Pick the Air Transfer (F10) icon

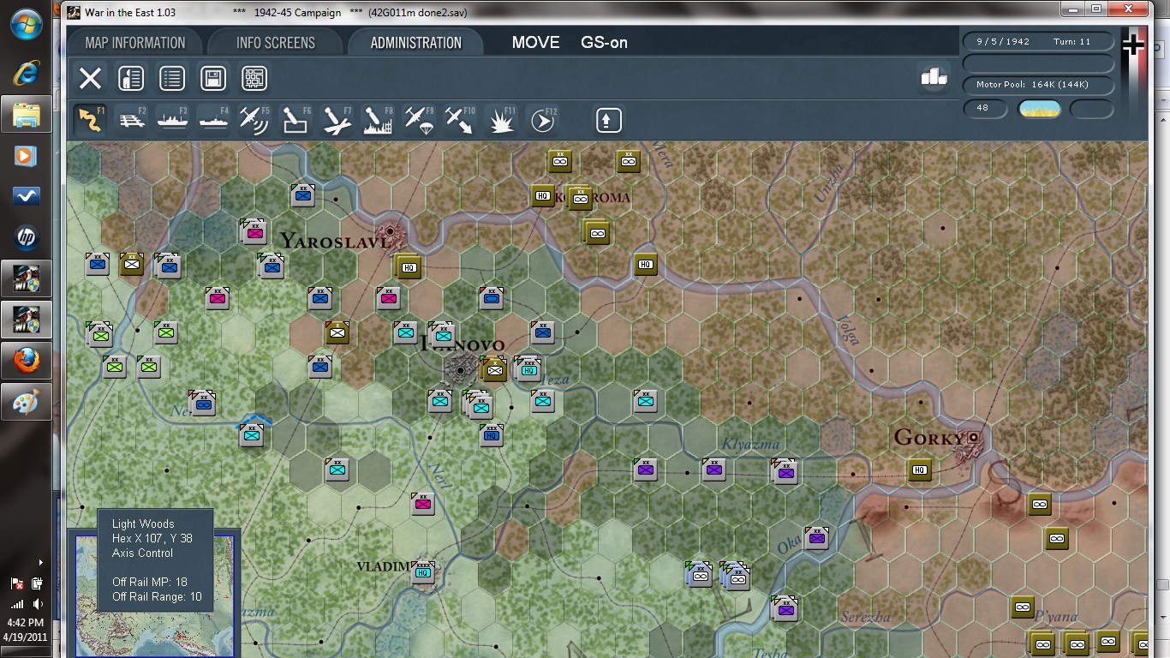pos(460,120)
